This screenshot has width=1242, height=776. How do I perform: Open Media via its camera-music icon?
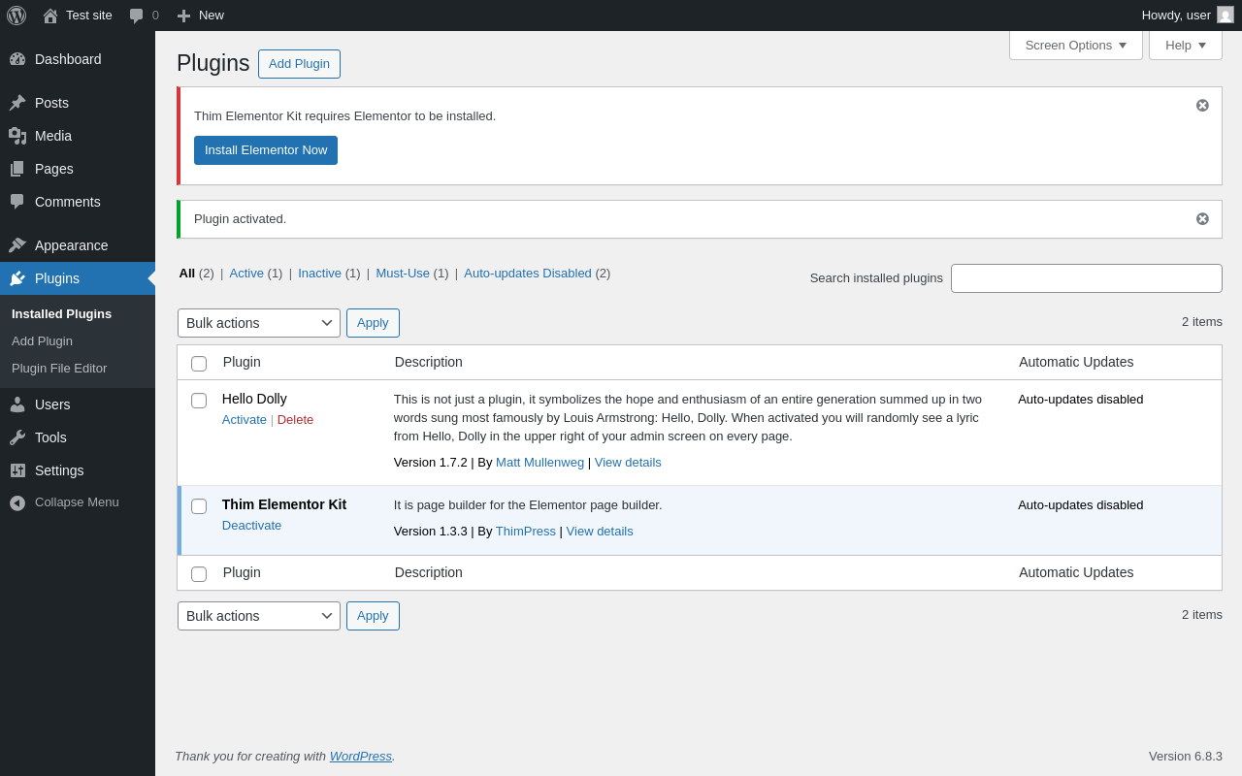tap(17, 136)
